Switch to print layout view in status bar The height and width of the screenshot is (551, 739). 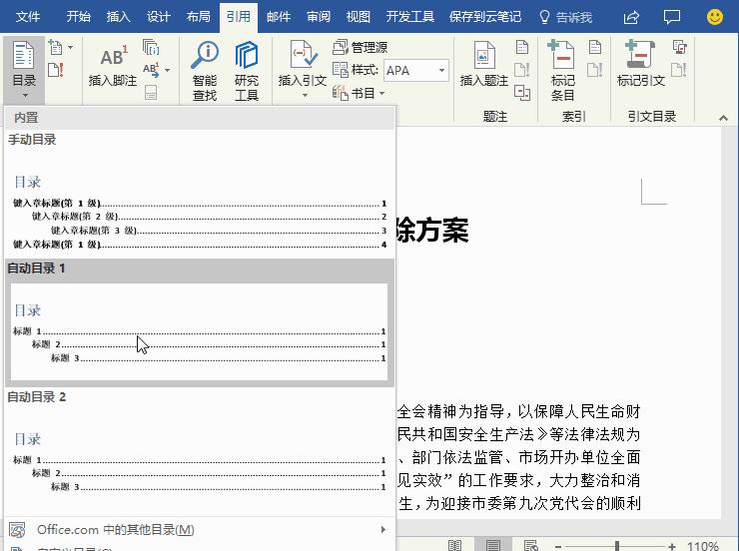tap(493, 545)
